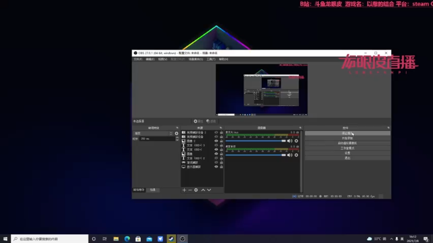
Task: Click the OBS preview canvas
Action: 262,90
